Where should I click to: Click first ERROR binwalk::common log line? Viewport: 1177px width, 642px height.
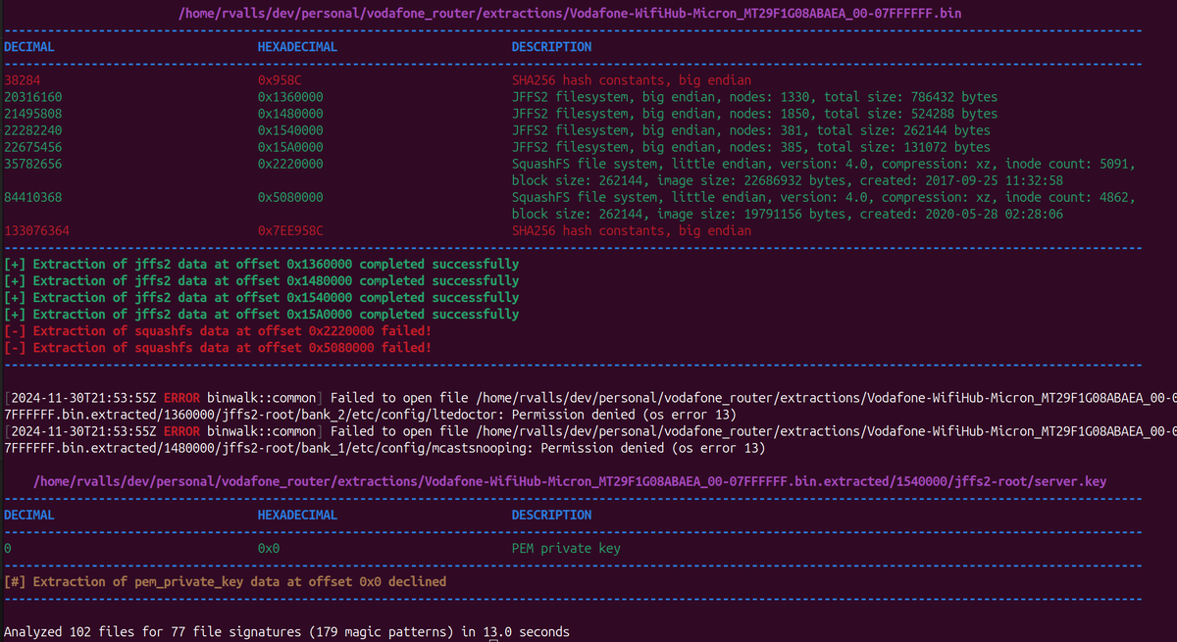point(590,397)
